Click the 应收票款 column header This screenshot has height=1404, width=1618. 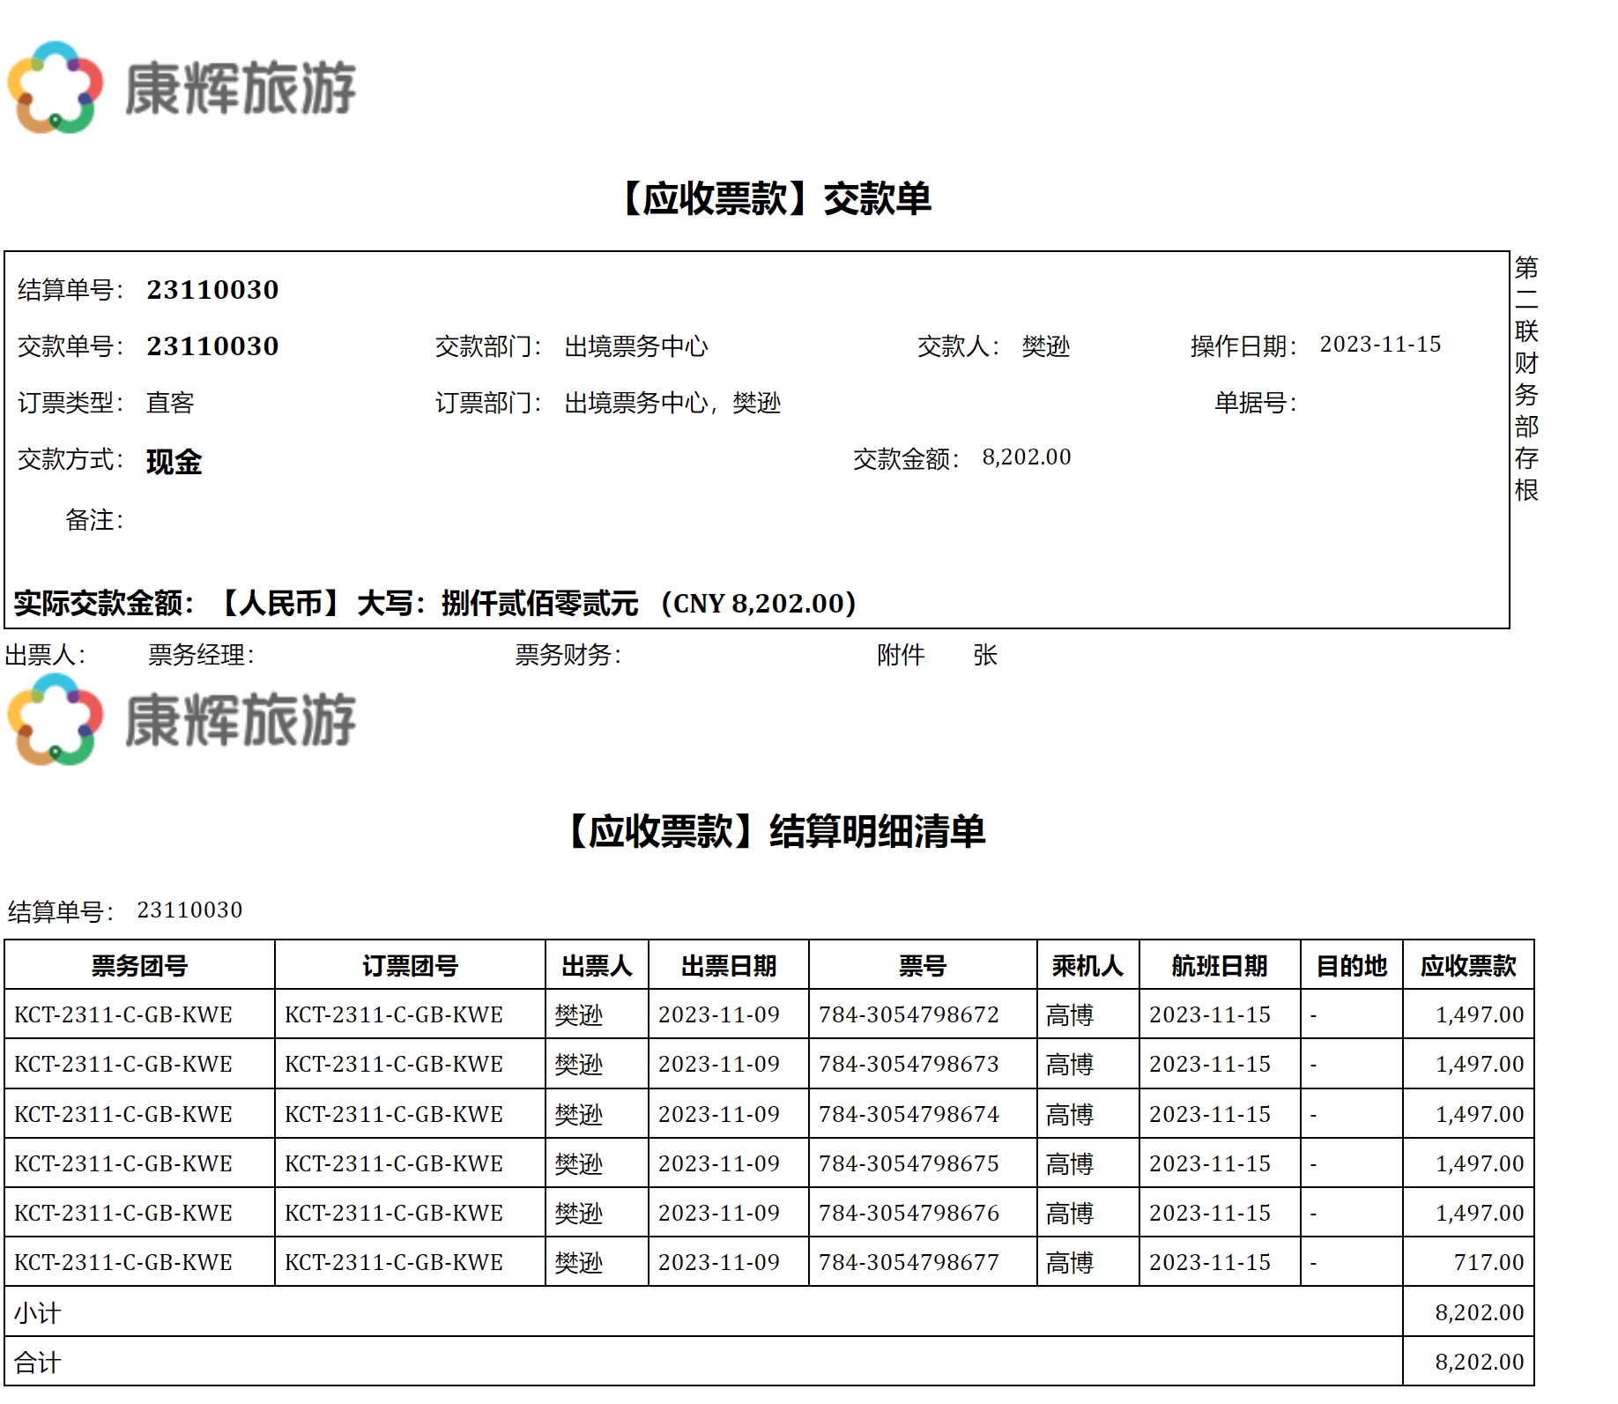1467,966
